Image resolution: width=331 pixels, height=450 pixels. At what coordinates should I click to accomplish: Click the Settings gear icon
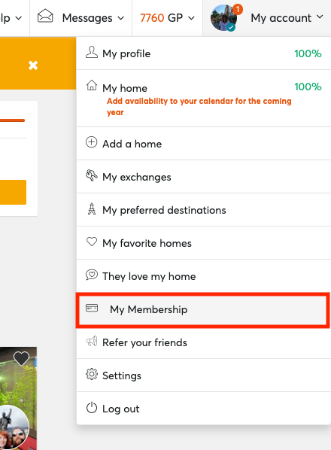coord(92,374)
